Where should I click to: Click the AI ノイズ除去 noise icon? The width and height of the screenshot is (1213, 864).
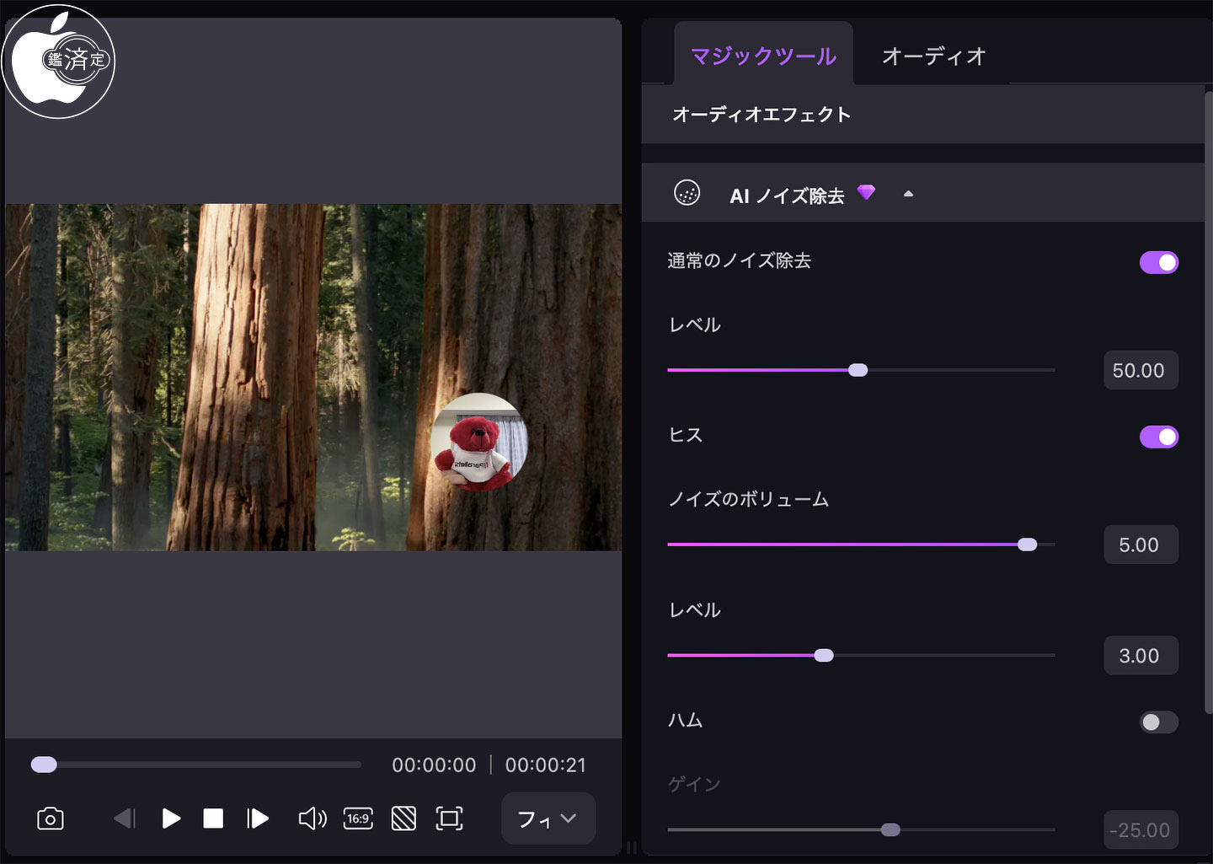click(687, 193)
